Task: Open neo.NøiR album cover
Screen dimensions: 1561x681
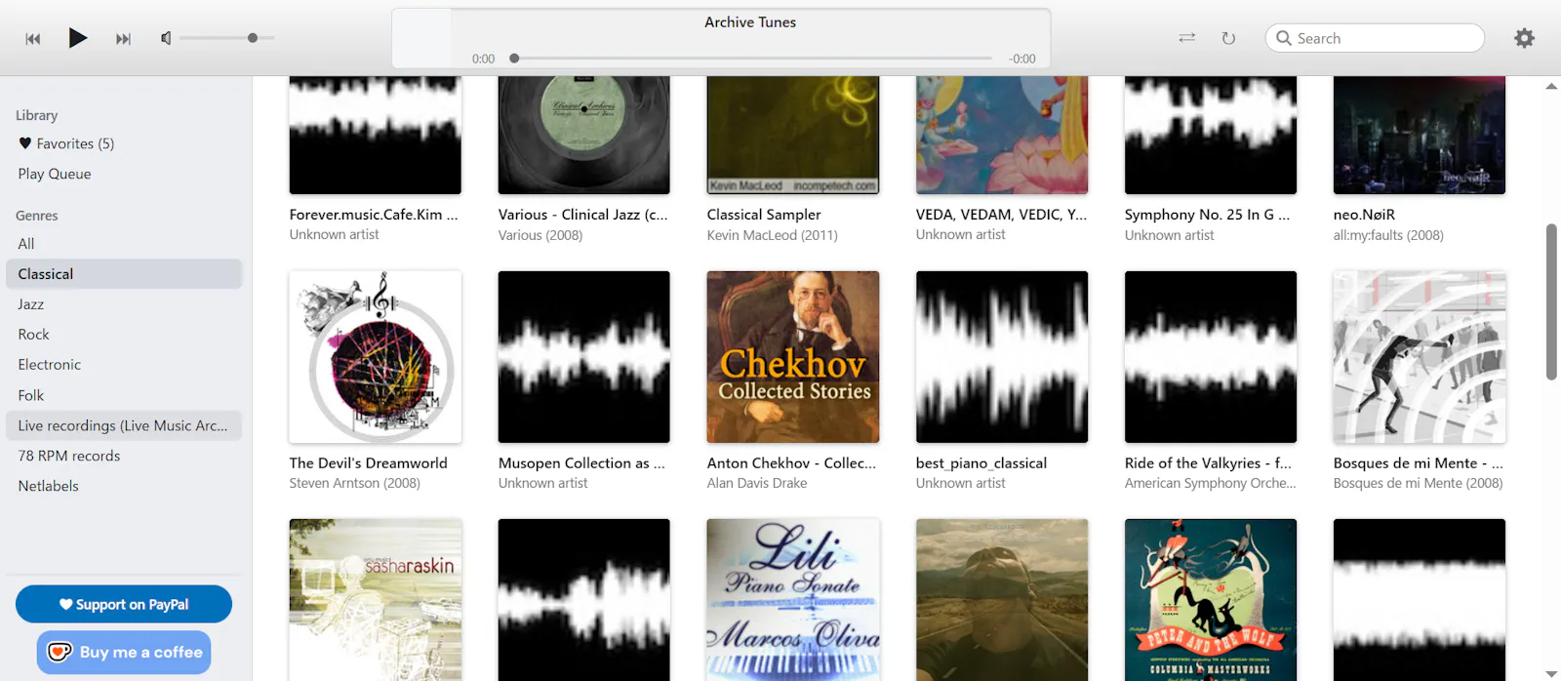Action: (1420, 136)
